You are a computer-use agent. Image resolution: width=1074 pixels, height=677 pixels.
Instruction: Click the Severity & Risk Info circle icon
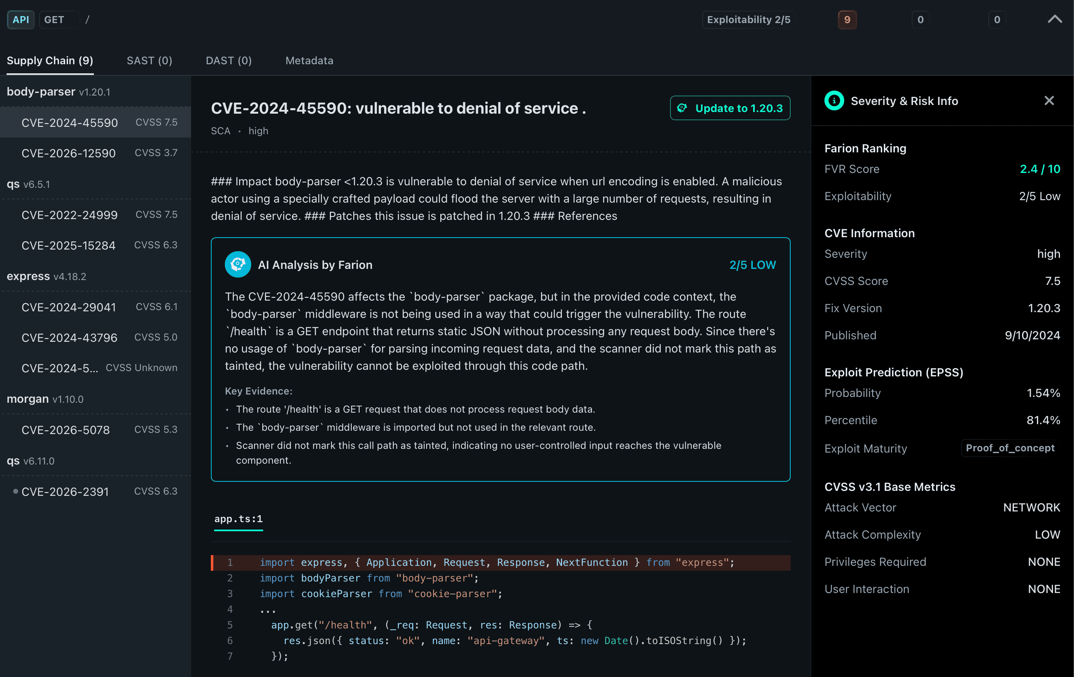coord(834,101)
